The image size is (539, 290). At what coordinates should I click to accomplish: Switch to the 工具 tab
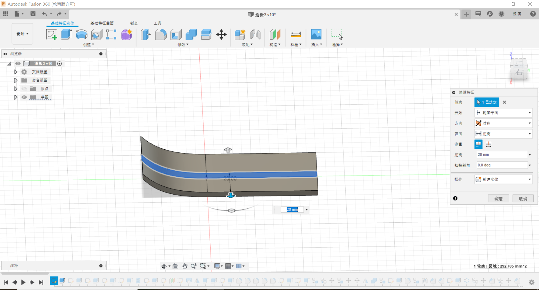[x=157, y=23]
